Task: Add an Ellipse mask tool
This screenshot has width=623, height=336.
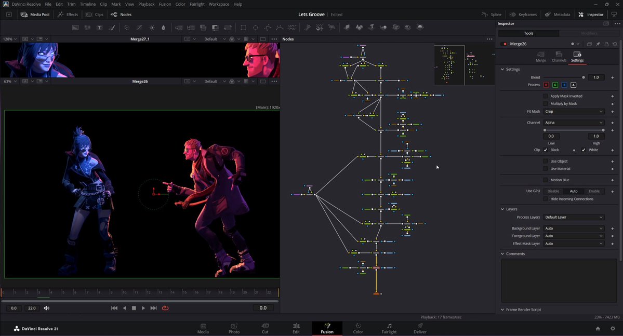Action: click(x=256, y=28)
